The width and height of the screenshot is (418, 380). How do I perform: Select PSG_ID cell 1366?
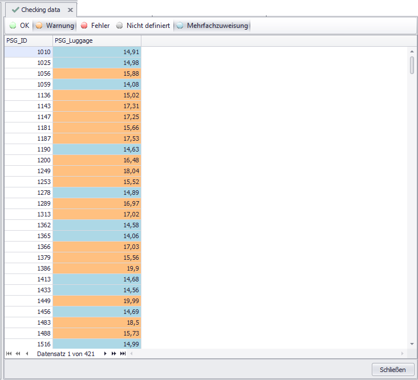pyautogui.click(x=29, y=247)
